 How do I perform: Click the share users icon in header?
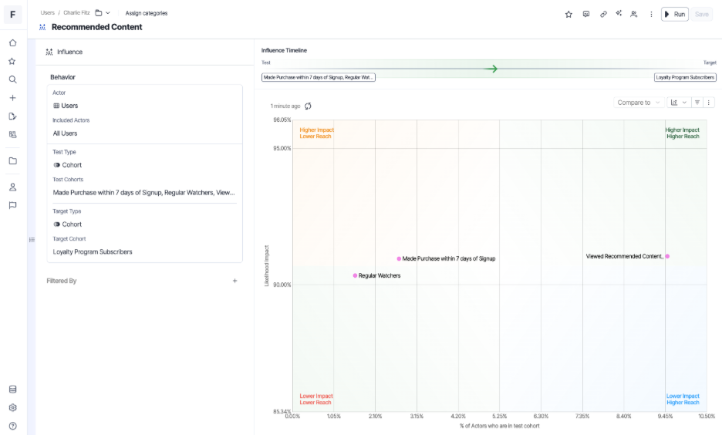point(634,14)
